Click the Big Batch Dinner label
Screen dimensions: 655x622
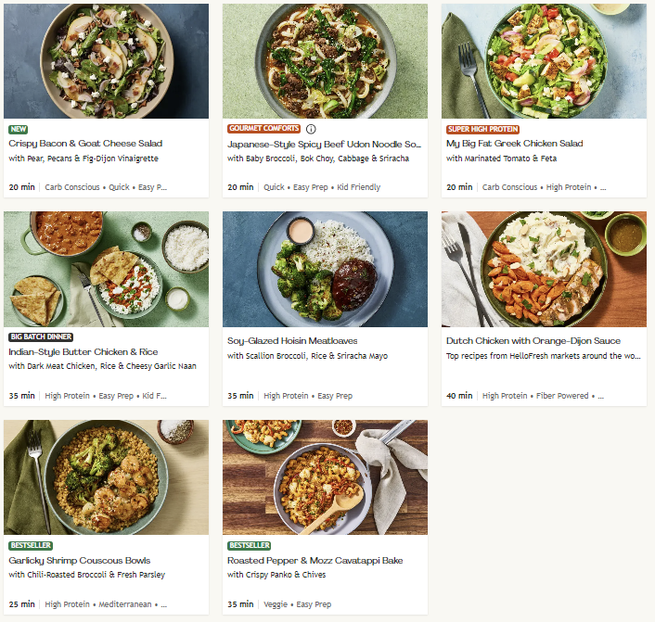[41, 336]
